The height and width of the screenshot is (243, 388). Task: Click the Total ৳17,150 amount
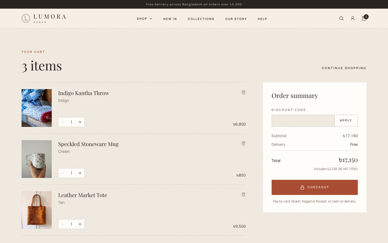[x=348, y=160]
